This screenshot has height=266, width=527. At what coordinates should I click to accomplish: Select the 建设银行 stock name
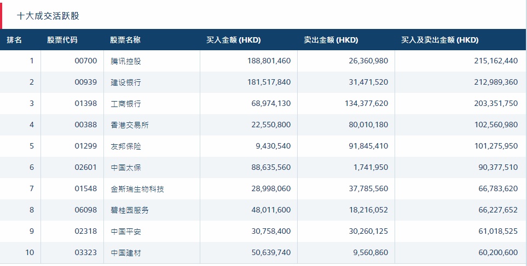click(125, 82)
